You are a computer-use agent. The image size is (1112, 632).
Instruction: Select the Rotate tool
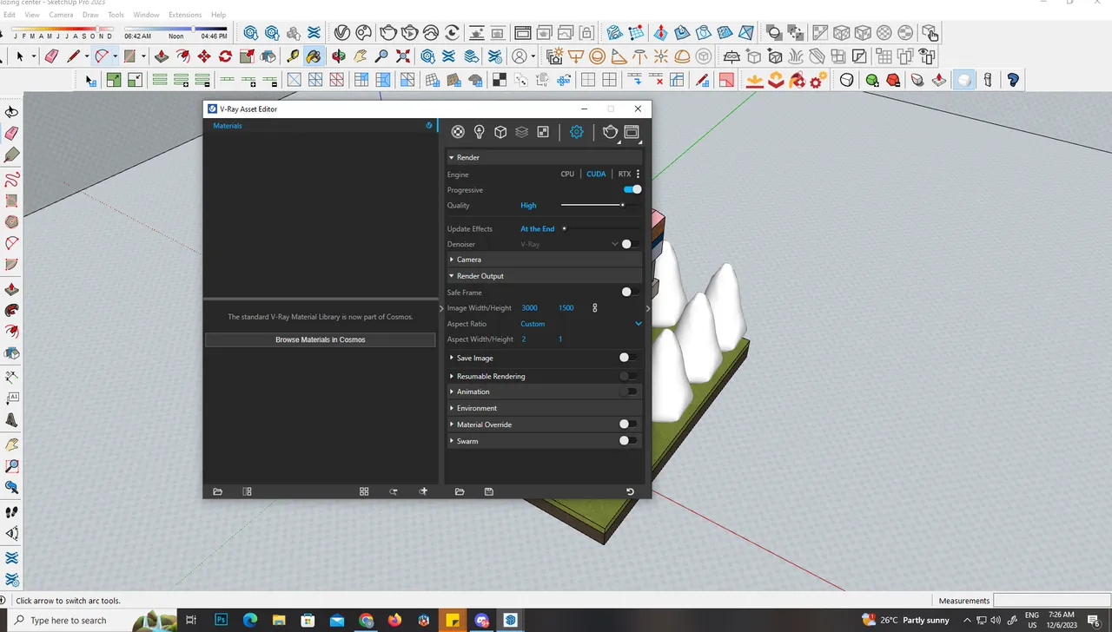(225, 56)
